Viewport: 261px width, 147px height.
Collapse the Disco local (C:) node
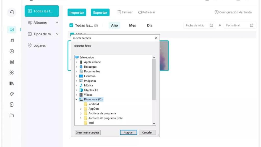(76, 100)
